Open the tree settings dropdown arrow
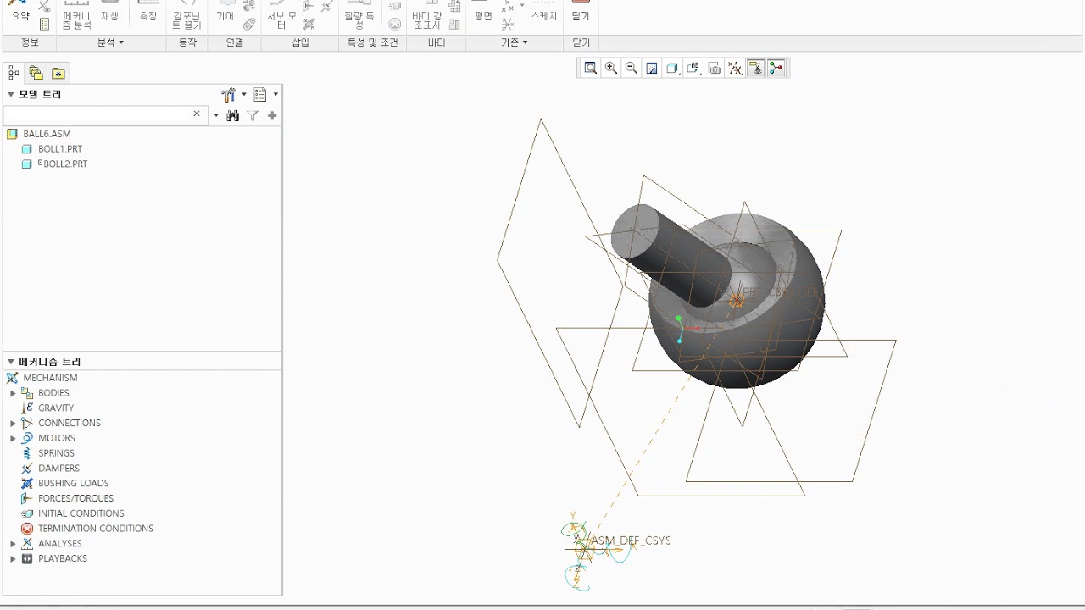1085x610 pixels. 244,95
